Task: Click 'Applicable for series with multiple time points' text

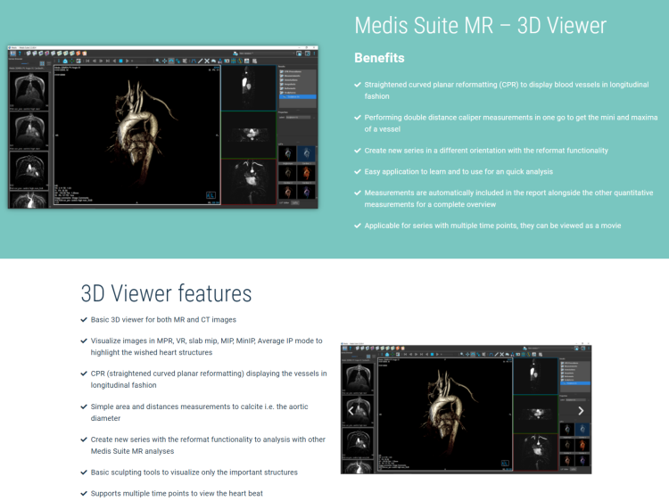Action: click(x=492, y=226)
